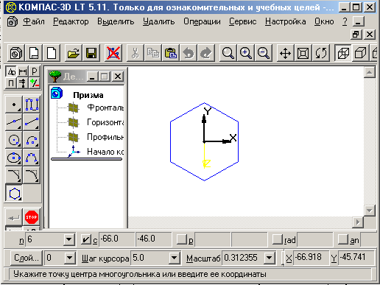The image size is (380, 285).
Task: Select the polygon drawing tool
Action: pyautogui.click(x=14, y=194)
